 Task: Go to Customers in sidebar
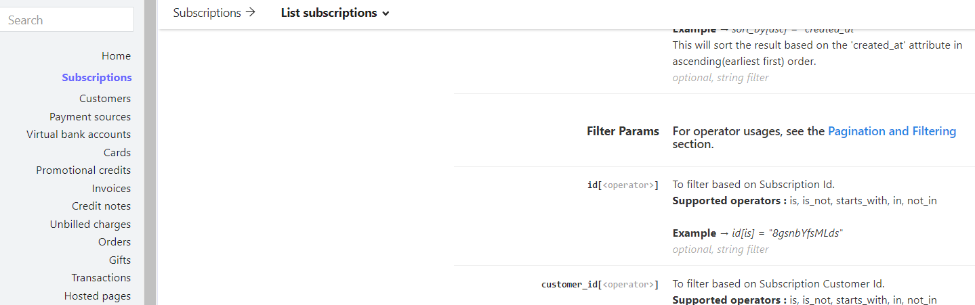[x=105, y=99]
